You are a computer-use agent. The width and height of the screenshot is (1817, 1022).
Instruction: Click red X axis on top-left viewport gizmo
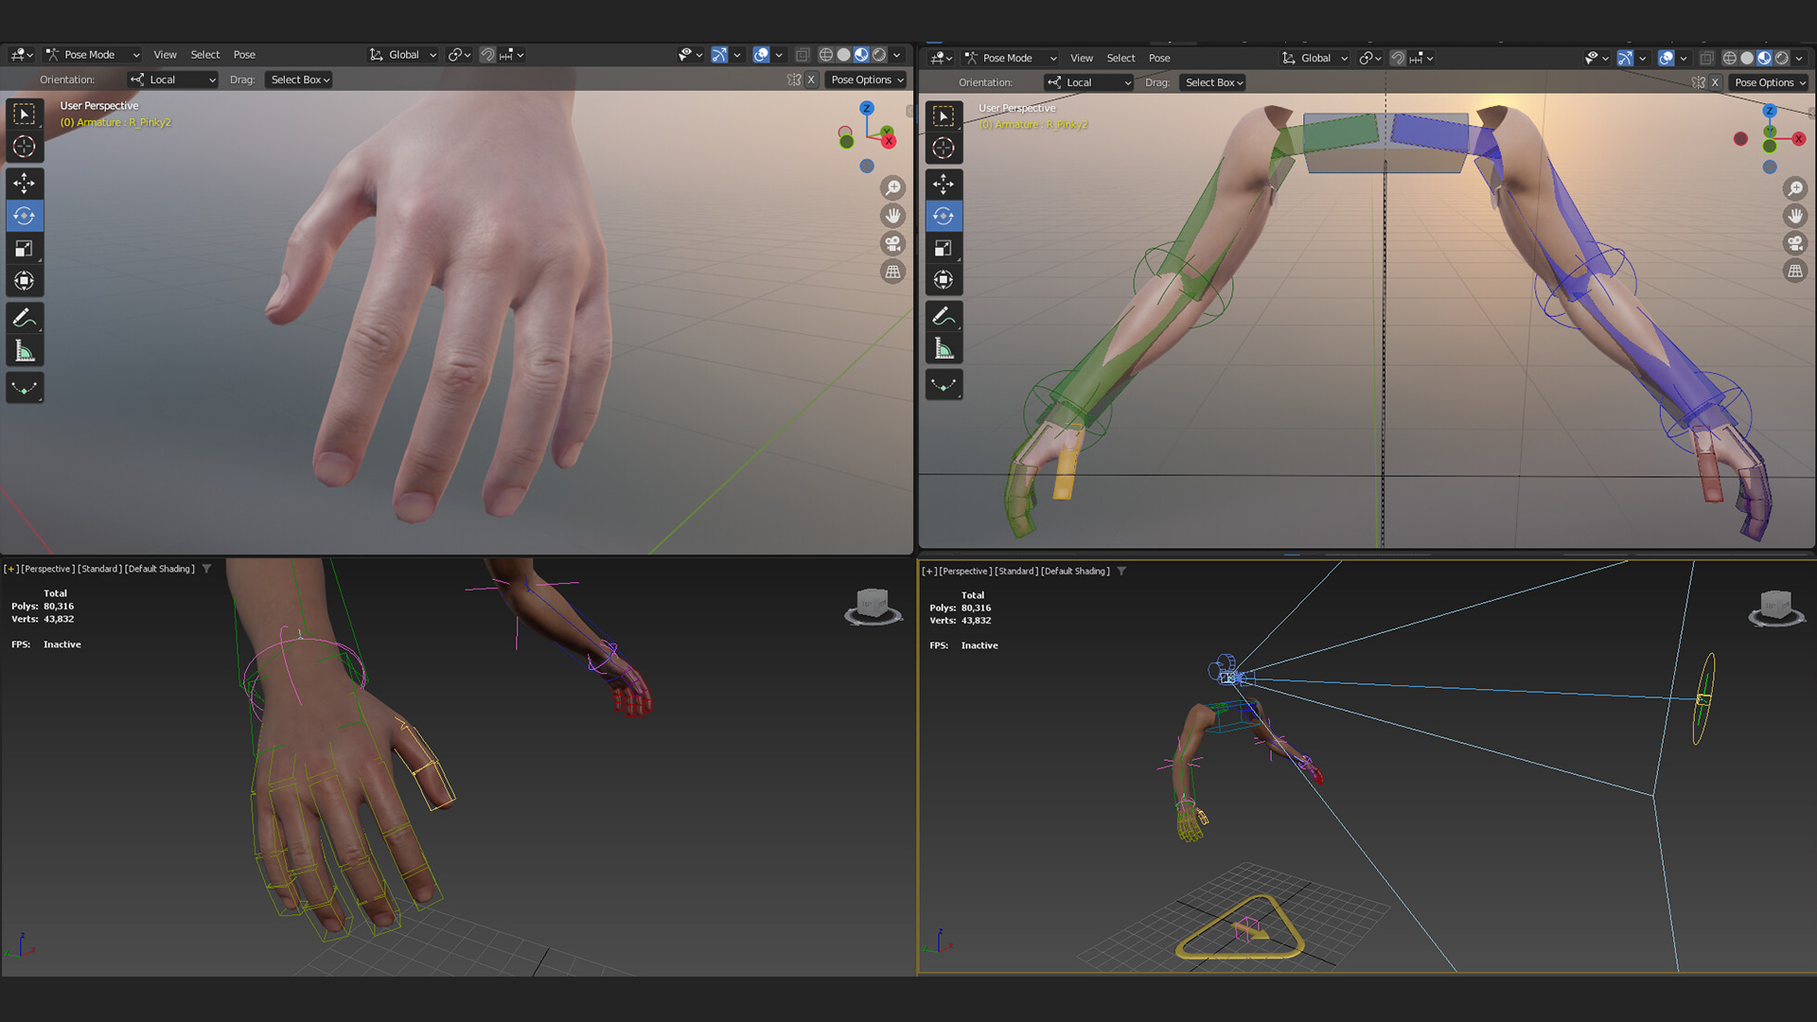(889, 141)
